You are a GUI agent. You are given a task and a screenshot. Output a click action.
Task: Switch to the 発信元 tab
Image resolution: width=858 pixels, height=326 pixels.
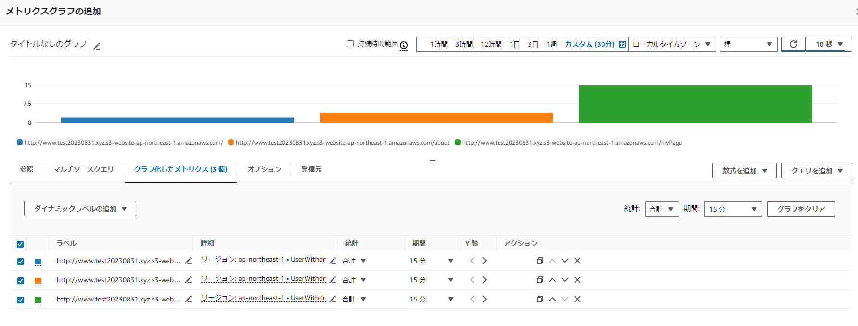pos(311,169)
